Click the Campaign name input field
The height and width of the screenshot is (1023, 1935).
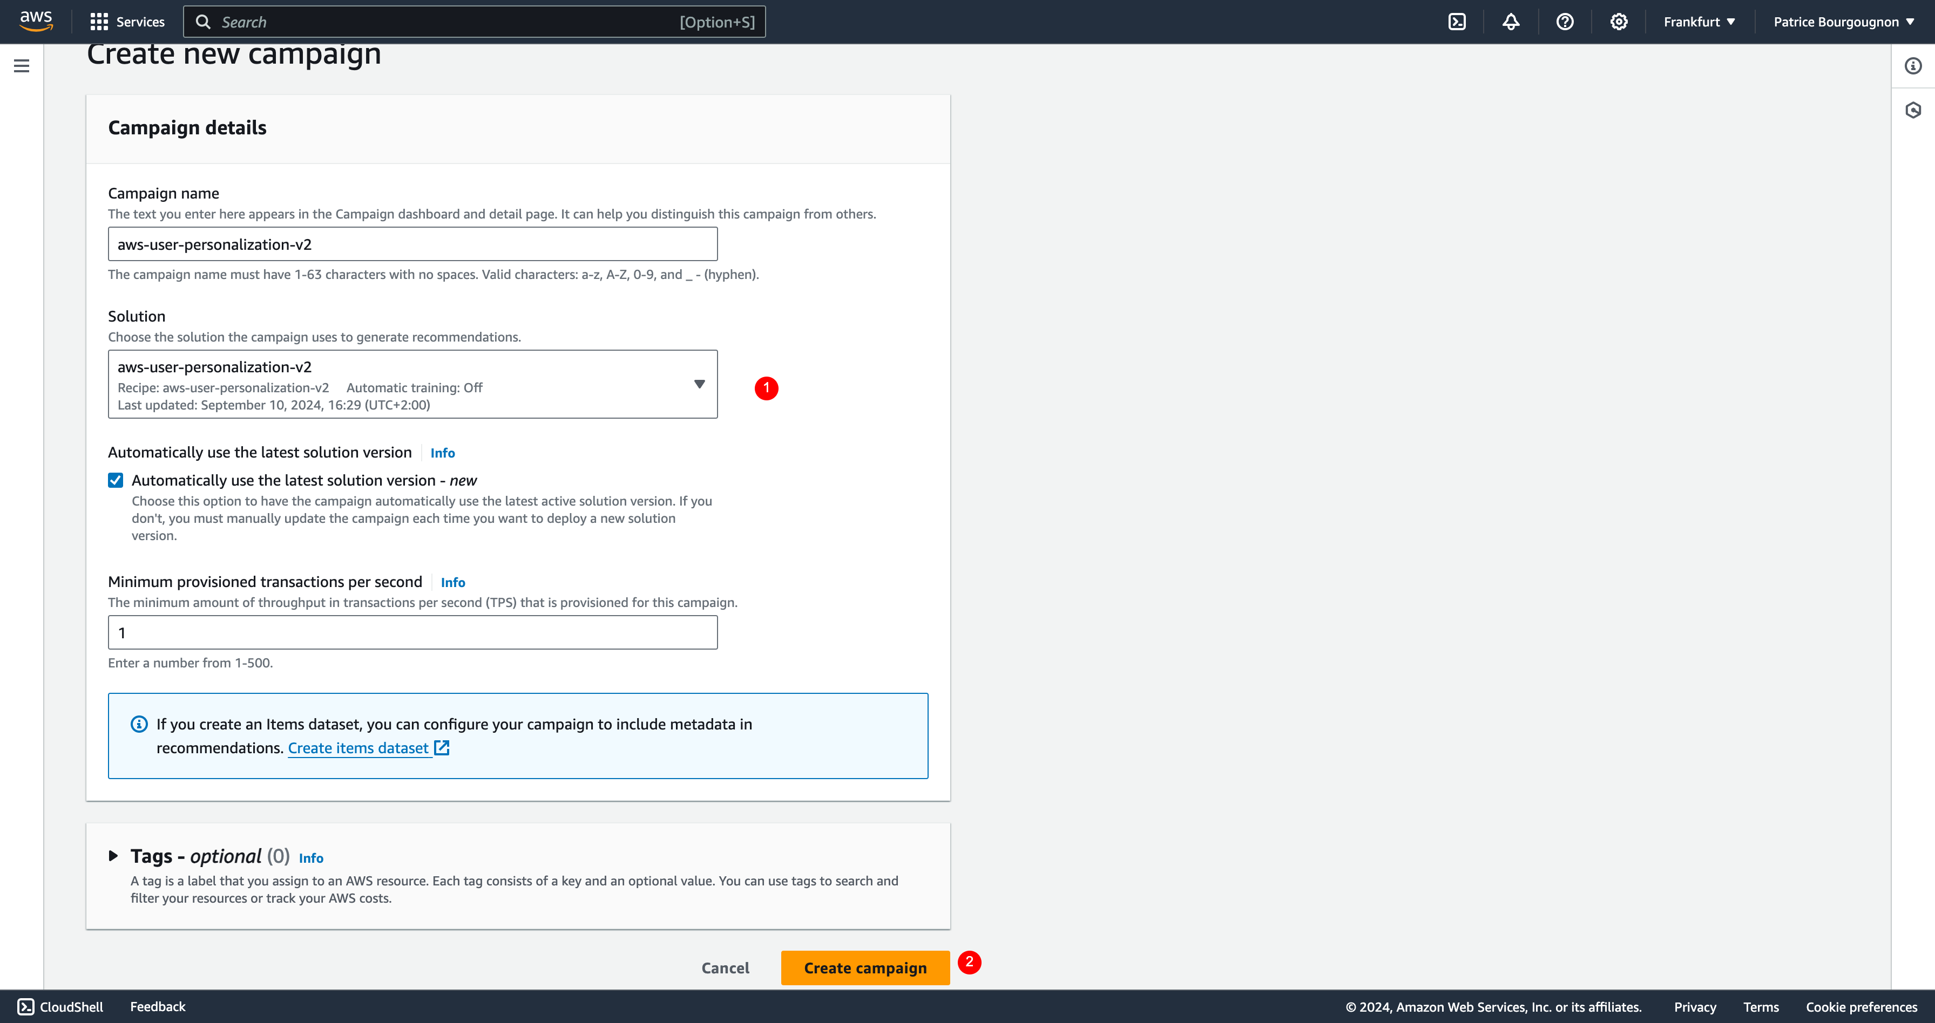[412, 244]
